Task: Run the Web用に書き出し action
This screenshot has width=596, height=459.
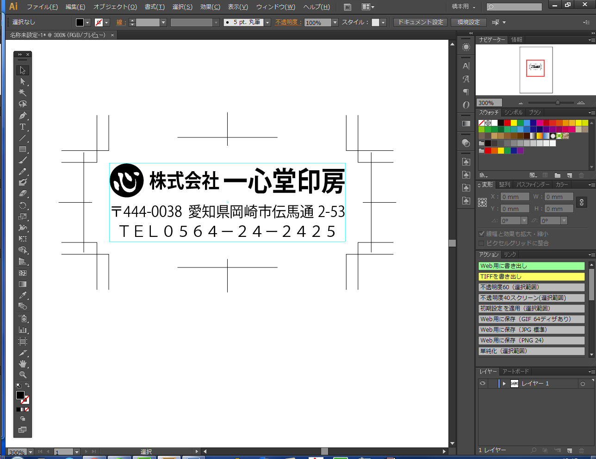Action: tap(532, 266)
